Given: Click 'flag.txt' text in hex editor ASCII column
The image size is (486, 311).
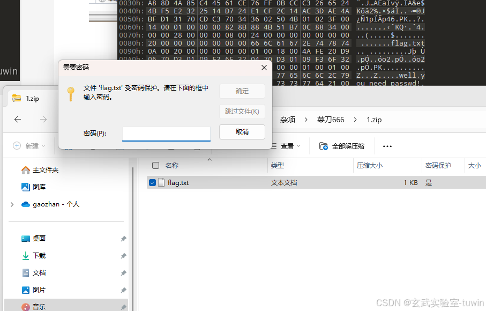Looking at the screenshot, I should (x=408, y=43).
